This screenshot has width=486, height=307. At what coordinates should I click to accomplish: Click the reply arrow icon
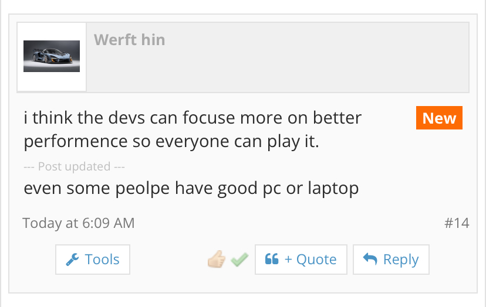coord(370,259)
